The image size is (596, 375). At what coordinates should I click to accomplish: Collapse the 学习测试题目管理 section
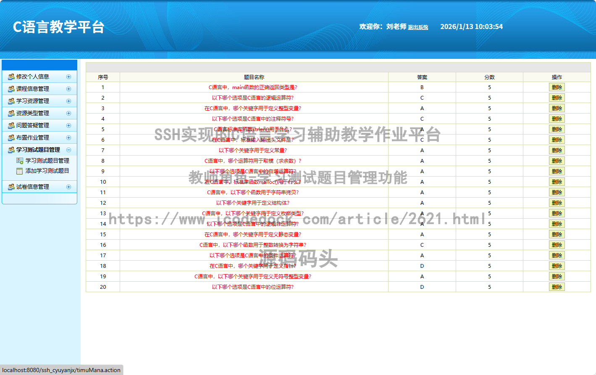click(x=68, y=150)
